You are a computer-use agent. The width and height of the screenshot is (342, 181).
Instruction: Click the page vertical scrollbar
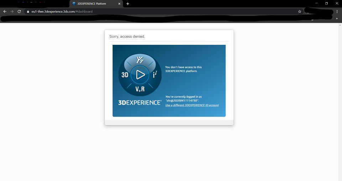tap(340, 102)
